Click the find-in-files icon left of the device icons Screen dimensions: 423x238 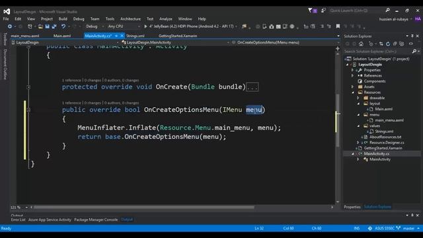[x=244, y=26]
